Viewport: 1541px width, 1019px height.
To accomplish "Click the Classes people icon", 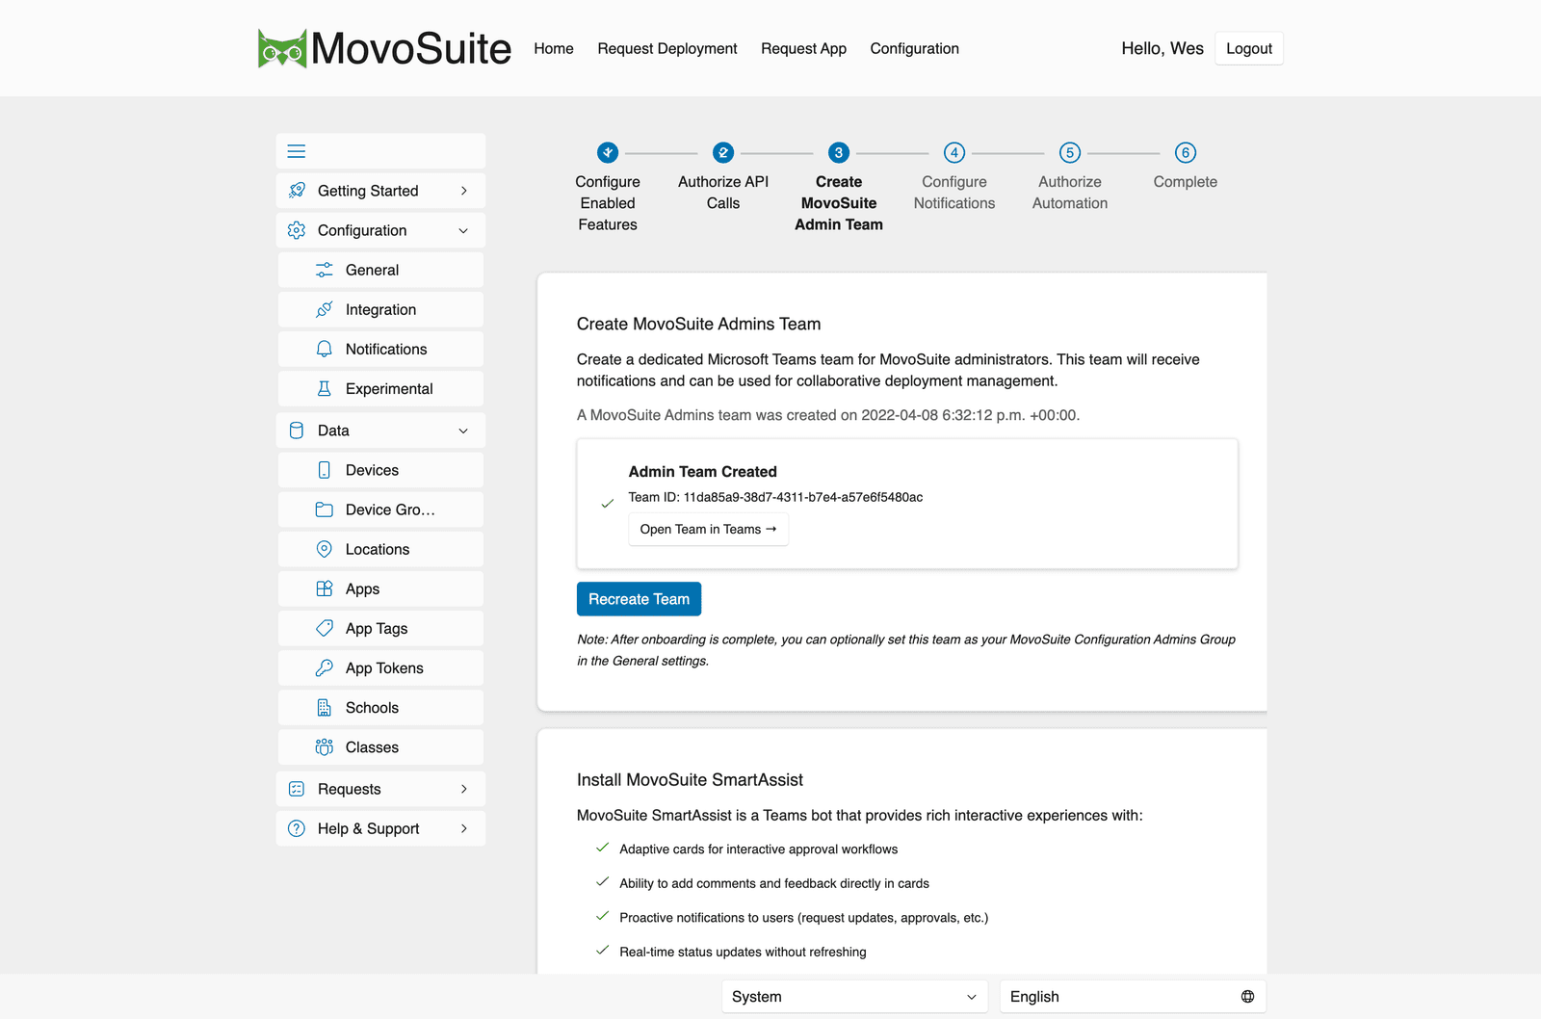I will [325, 746].
